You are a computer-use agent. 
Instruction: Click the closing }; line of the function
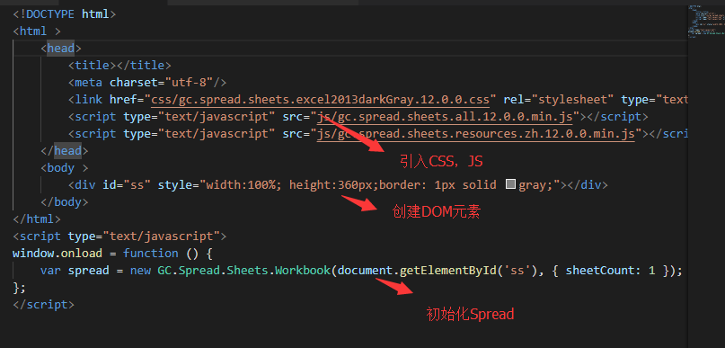pos(20,288)
